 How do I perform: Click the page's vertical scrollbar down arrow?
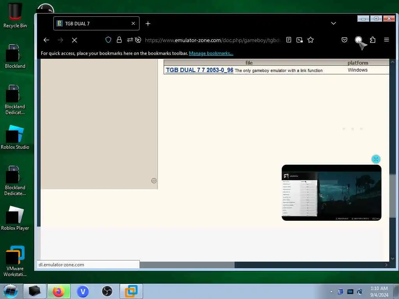coord(392,259)
